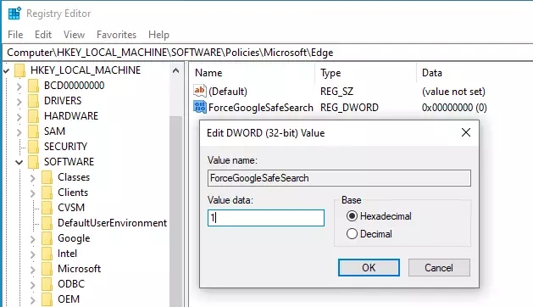Click the Registry Editor app icon
Viewport: 533px width, 307px height.
[x=14, y=14]
